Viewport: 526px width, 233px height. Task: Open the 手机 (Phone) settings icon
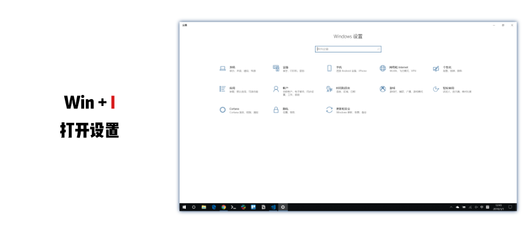(329, 69)
